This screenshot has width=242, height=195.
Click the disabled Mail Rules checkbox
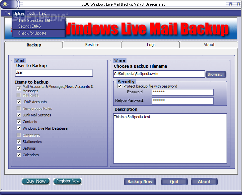(19, 95)
